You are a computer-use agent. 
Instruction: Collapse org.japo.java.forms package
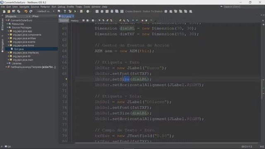pos(8,46)
